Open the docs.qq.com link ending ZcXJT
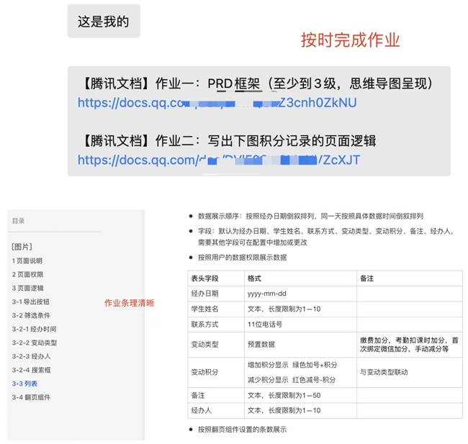468x444 pixels. [x=219, y=160]
